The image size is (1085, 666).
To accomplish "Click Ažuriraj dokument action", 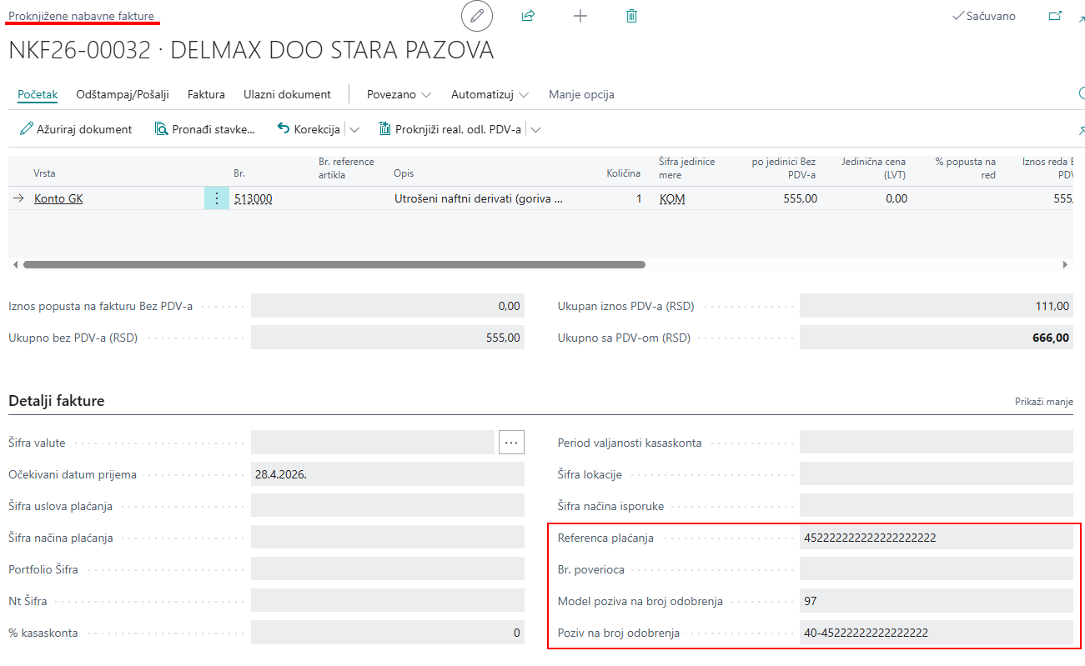I will [76, 129].
